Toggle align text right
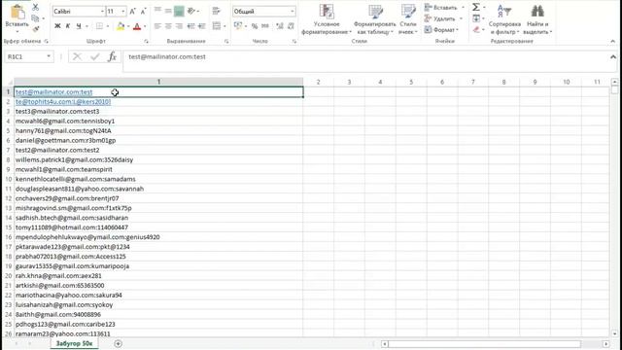 coord(179,26)
